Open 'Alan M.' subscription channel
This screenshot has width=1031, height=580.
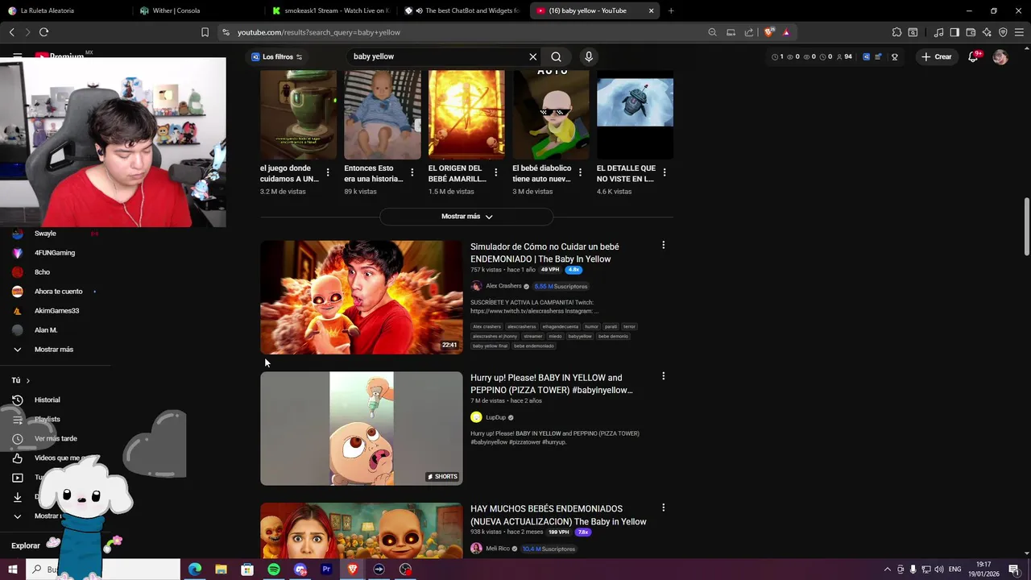(46, 330)
